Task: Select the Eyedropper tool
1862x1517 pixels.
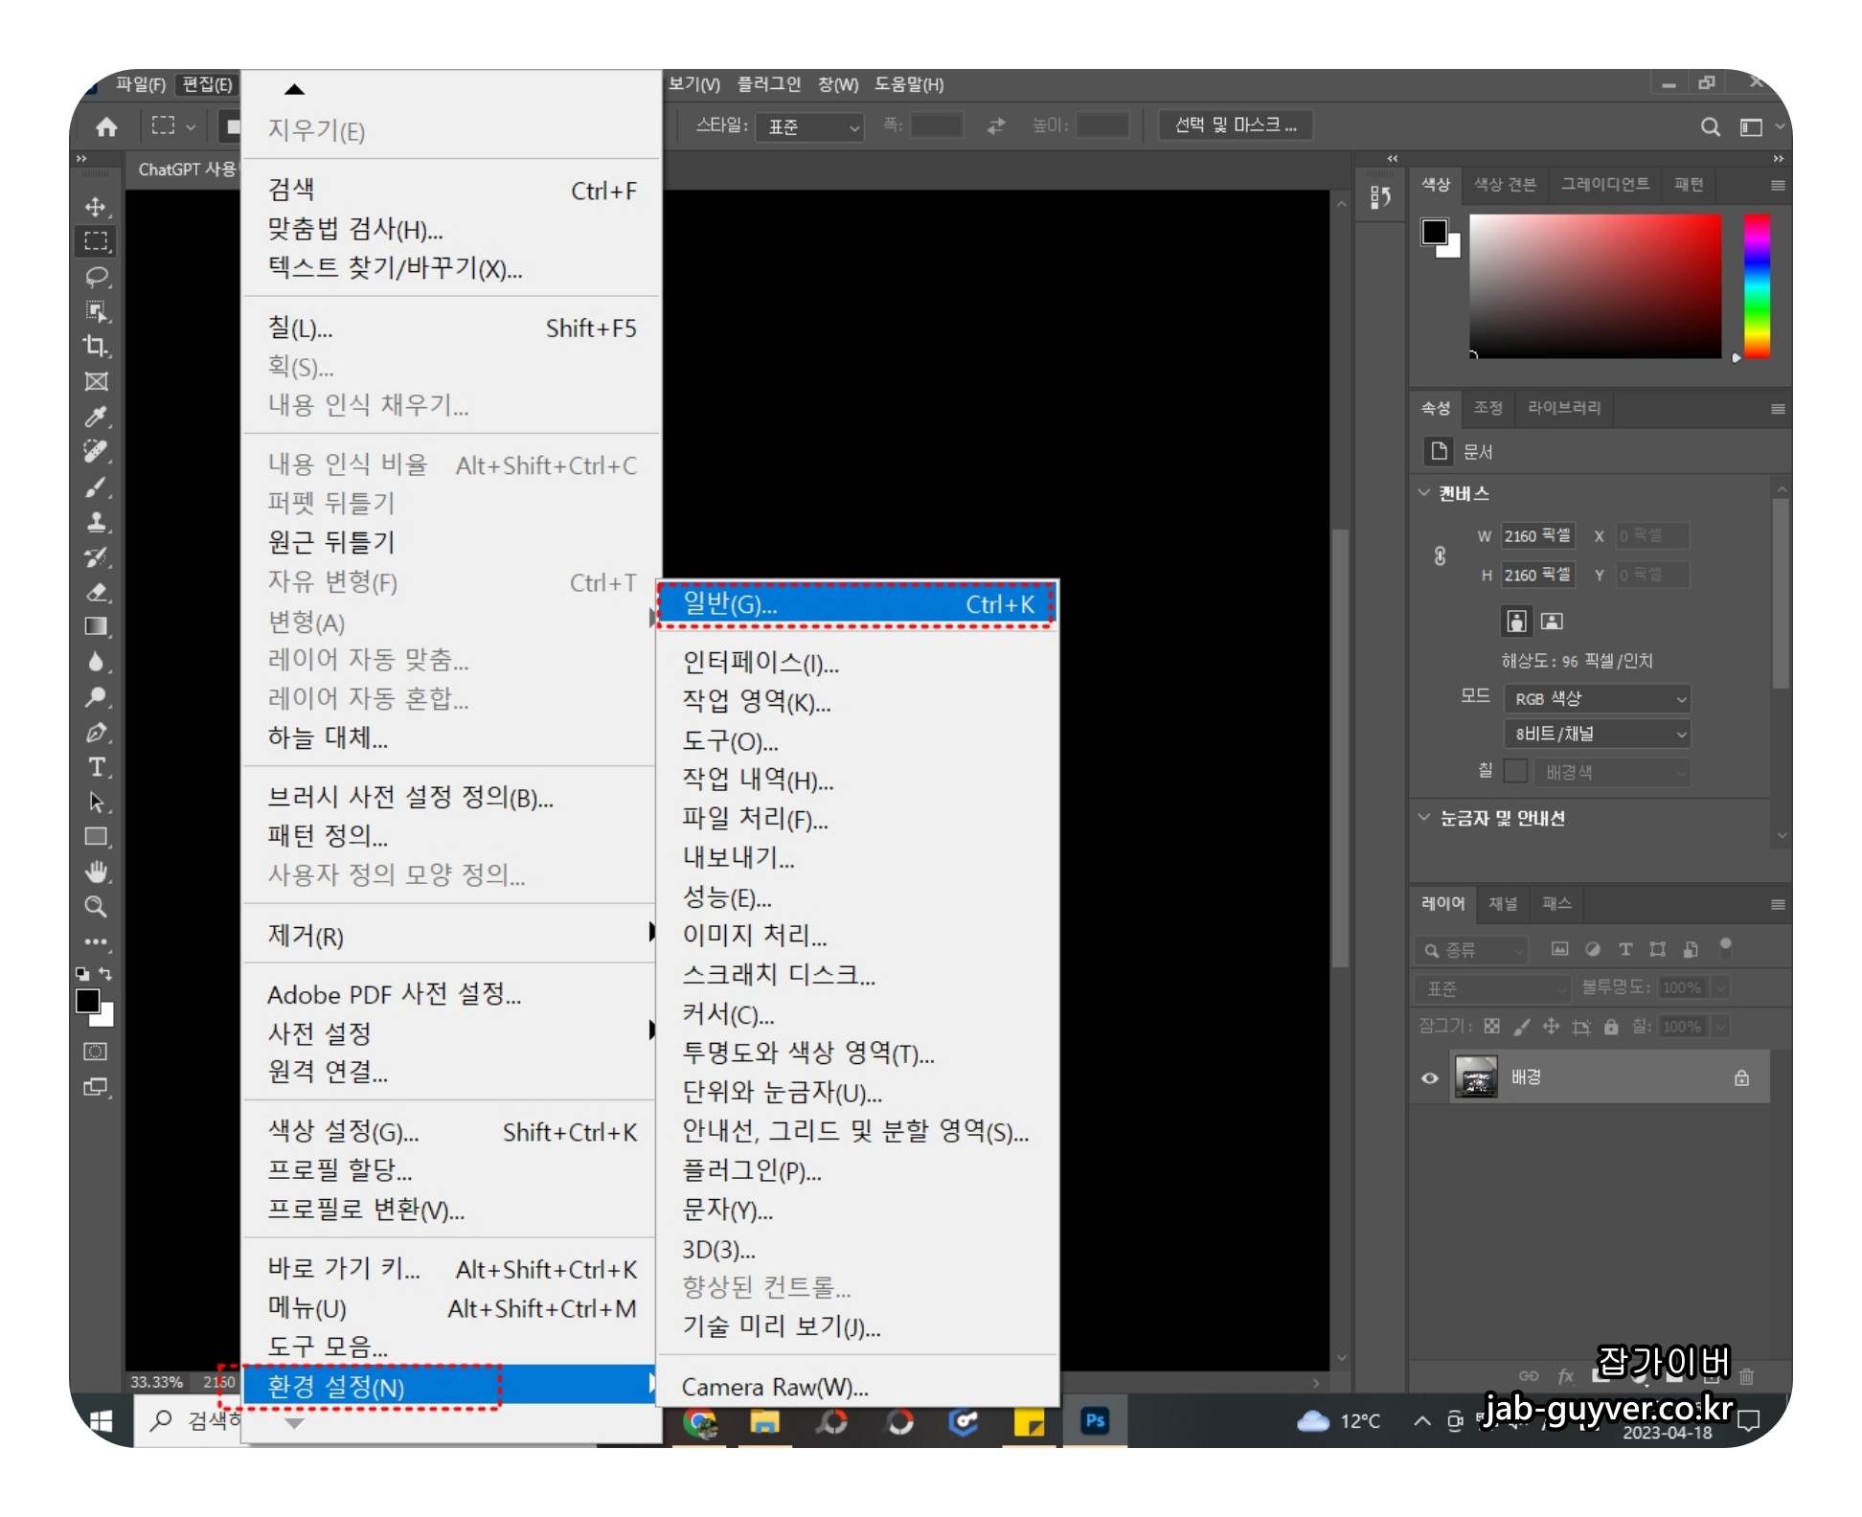Action: point(96,416)
